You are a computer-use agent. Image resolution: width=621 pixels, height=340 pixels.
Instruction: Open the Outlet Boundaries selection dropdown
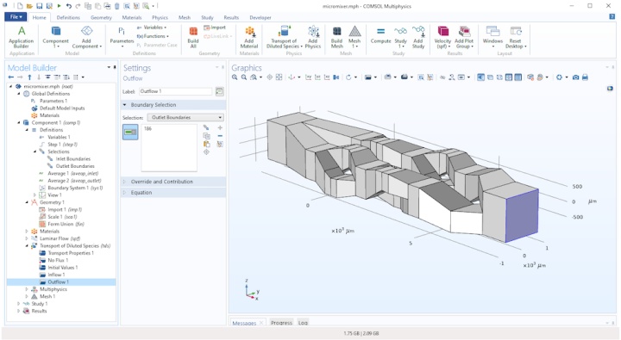pos(185,117)
